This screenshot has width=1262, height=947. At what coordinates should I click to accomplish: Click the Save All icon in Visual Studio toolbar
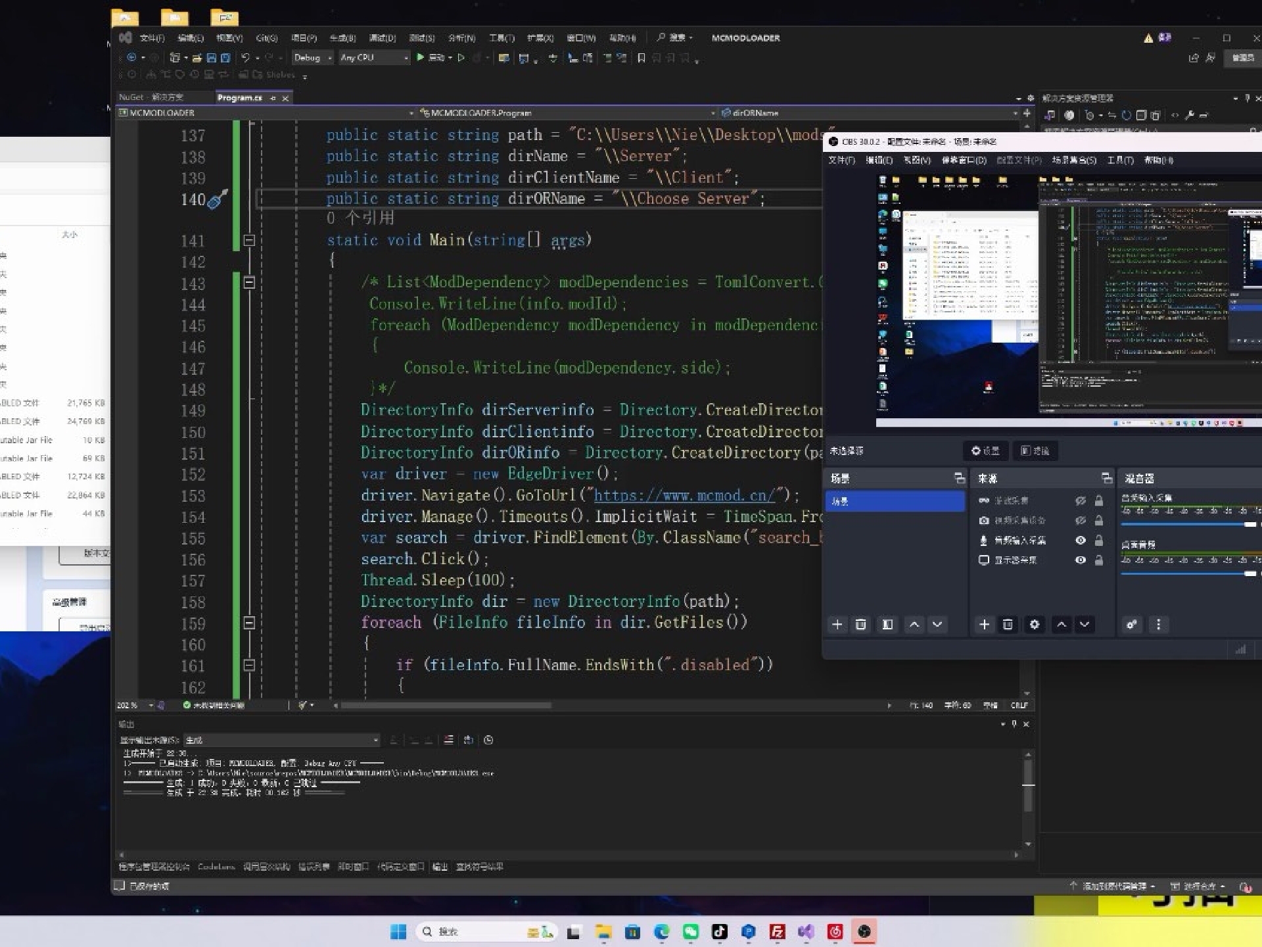click(225, 58)
